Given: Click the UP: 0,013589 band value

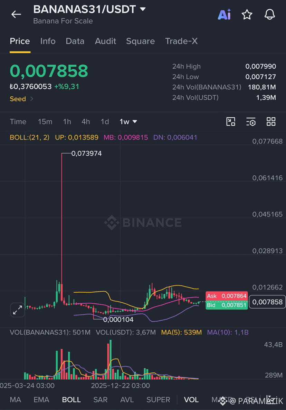Looking at the screenshot, I should point(77,138).
